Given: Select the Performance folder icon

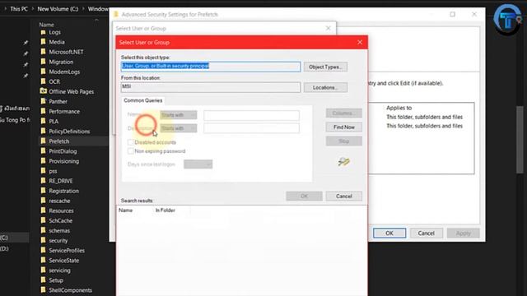Looking at the screenshot, I should coord(43,112).
